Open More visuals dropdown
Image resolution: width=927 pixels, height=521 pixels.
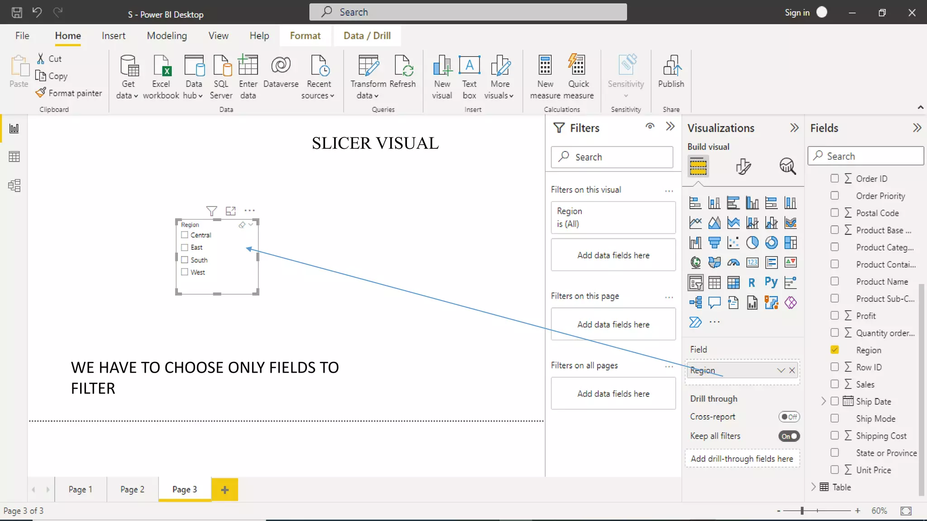tap(499, 76)
